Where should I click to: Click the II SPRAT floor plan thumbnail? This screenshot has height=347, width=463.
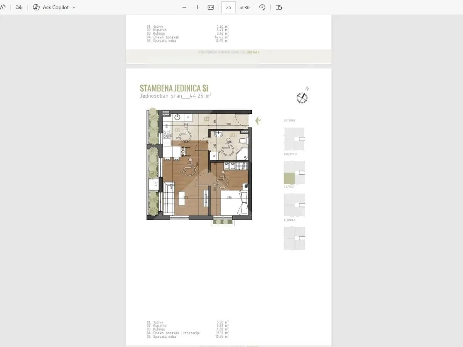[294, 238]
